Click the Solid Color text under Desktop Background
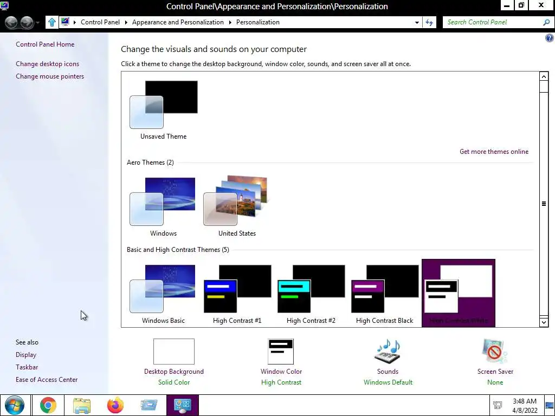Image resolution: width=555 pixels, height=416 pixels. click(174, 382)
